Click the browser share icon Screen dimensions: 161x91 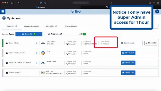click(x=150, y=3)
